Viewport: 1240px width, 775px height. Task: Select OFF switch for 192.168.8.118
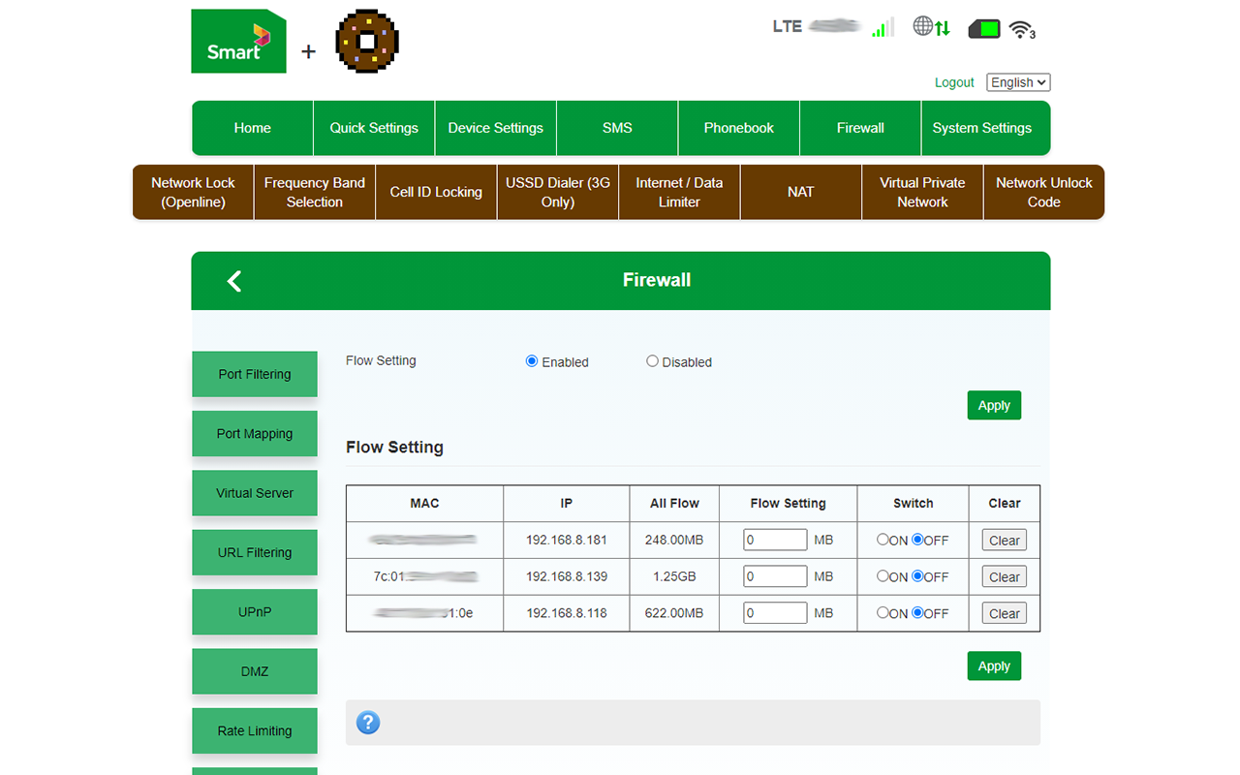pyautogui.click(x=917, y=612)
